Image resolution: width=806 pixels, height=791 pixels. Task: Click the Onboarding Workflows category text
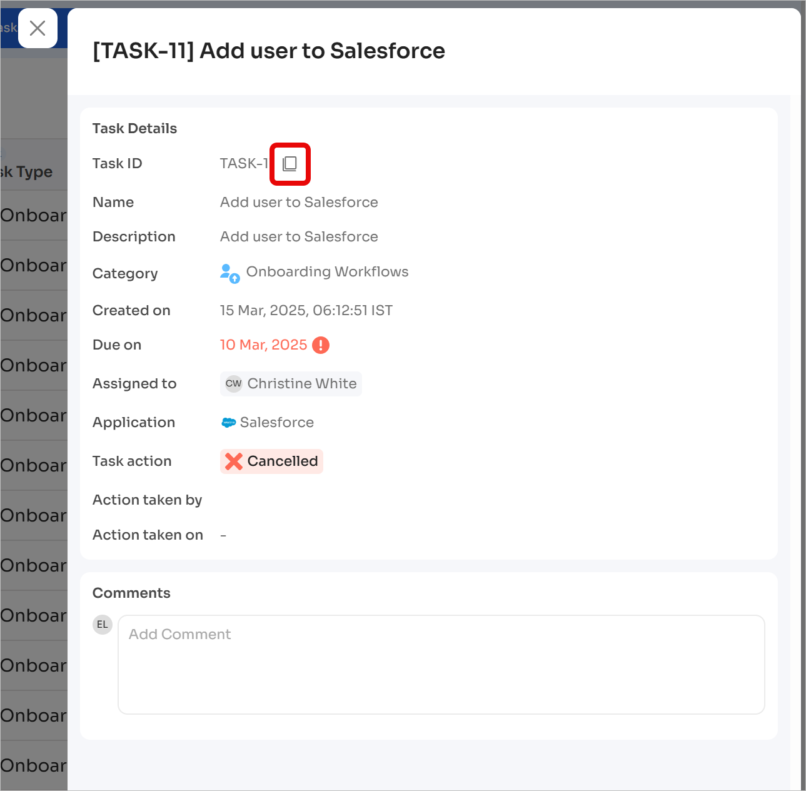point(327,272)
